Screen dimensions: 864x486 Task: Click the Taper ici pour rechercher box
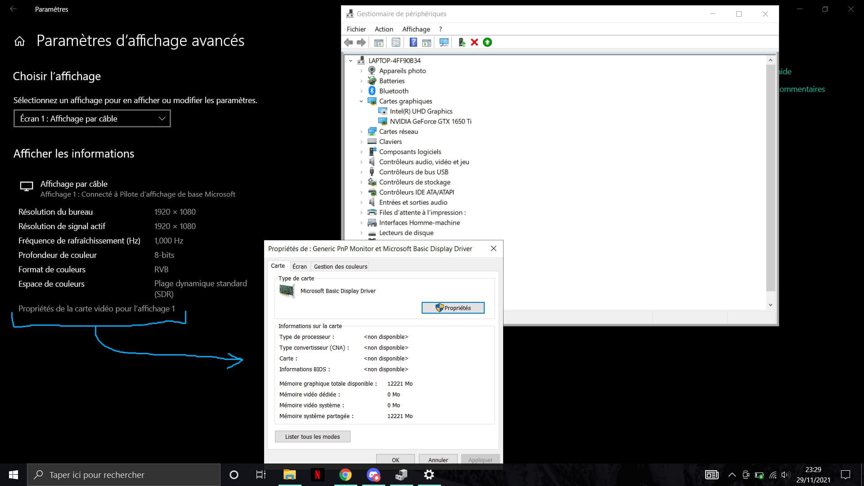(124, 475)
